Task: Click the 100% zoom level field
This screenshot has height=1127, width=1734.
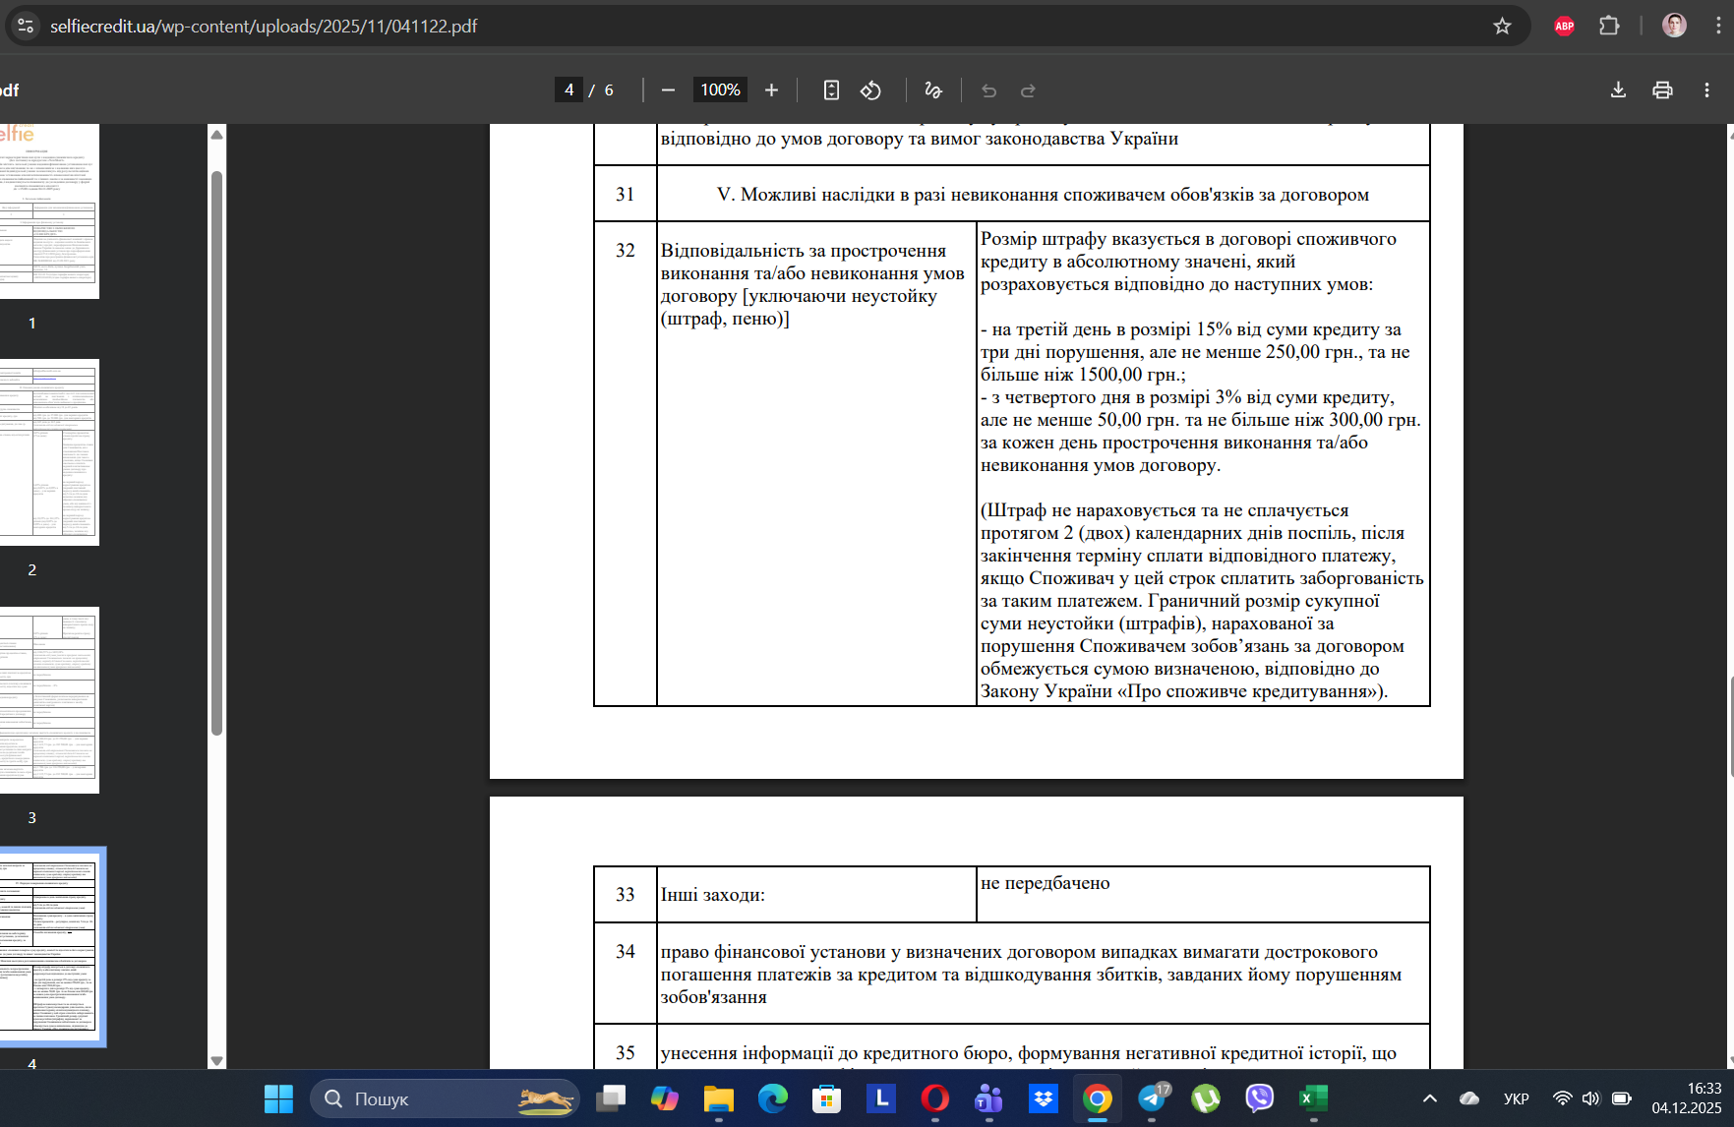Action: (720, 90)
